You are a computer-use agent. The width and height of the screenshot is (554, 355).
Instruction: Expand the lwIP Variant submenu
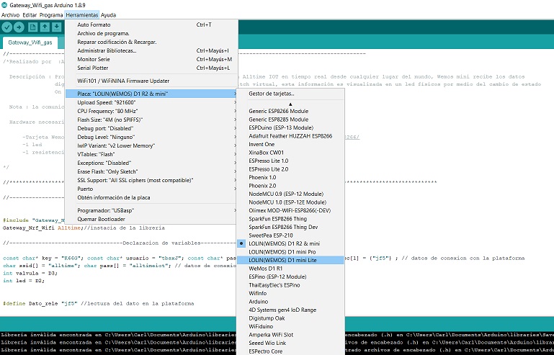point(151,145)
